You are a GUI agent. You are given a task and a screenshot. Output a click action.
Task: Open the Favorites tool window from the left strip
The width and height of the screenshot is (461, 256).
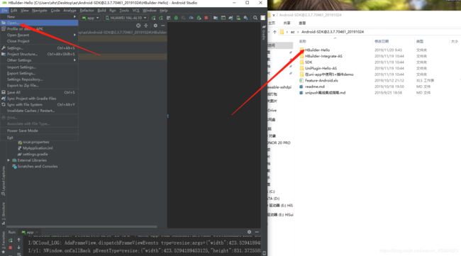coord(4,243)
